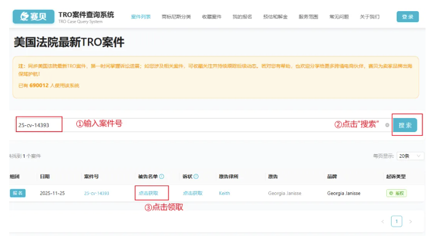
Task: Open the 收藏案件 tab
Action: [212, 17]
